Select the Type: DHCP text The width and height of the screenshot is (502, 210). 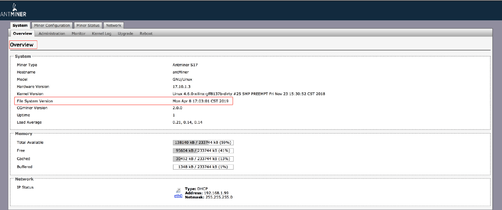pos(196,189)
